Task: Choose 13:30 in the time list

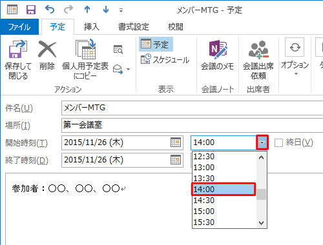Action: click(224, 179)
